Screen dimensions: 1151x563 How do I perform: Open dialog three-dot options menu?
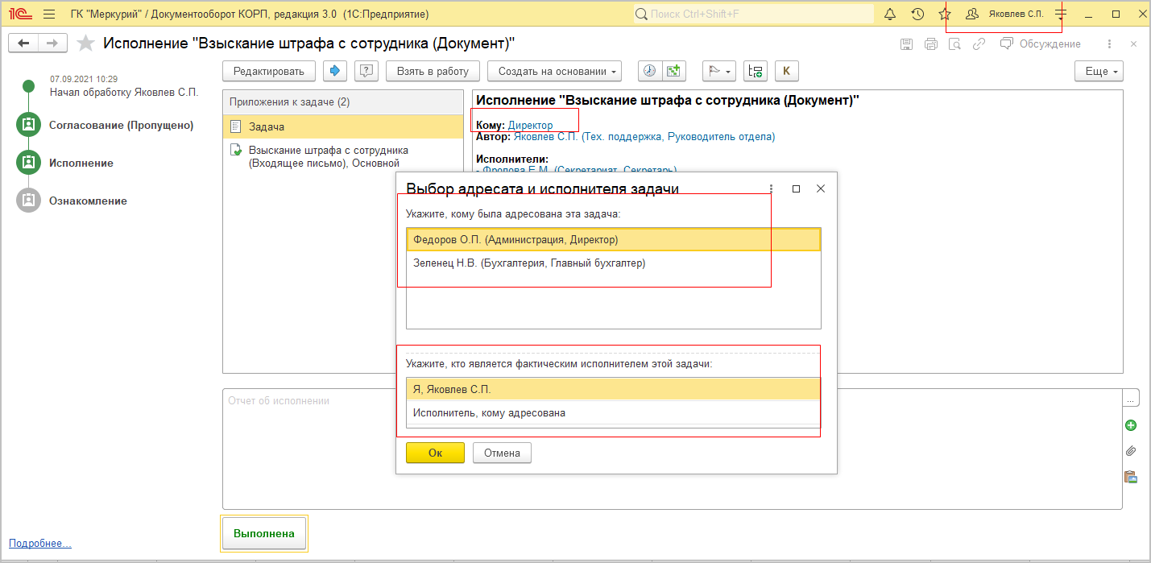pos(771,188)
